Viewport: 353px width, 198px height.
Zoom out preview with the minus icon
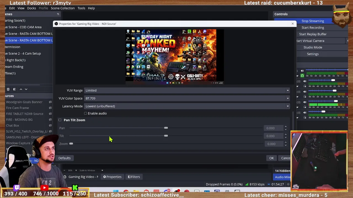tap(64, 170)
